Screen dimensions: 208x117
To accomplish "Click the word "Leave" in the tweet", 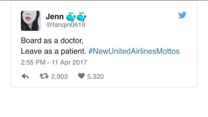I will coord(30,51).
